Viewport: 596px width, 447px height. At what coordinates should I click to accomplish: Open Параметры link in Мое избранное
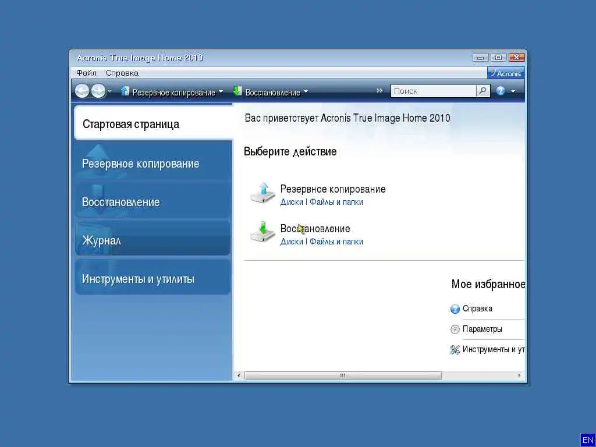[x=483, y=329]
